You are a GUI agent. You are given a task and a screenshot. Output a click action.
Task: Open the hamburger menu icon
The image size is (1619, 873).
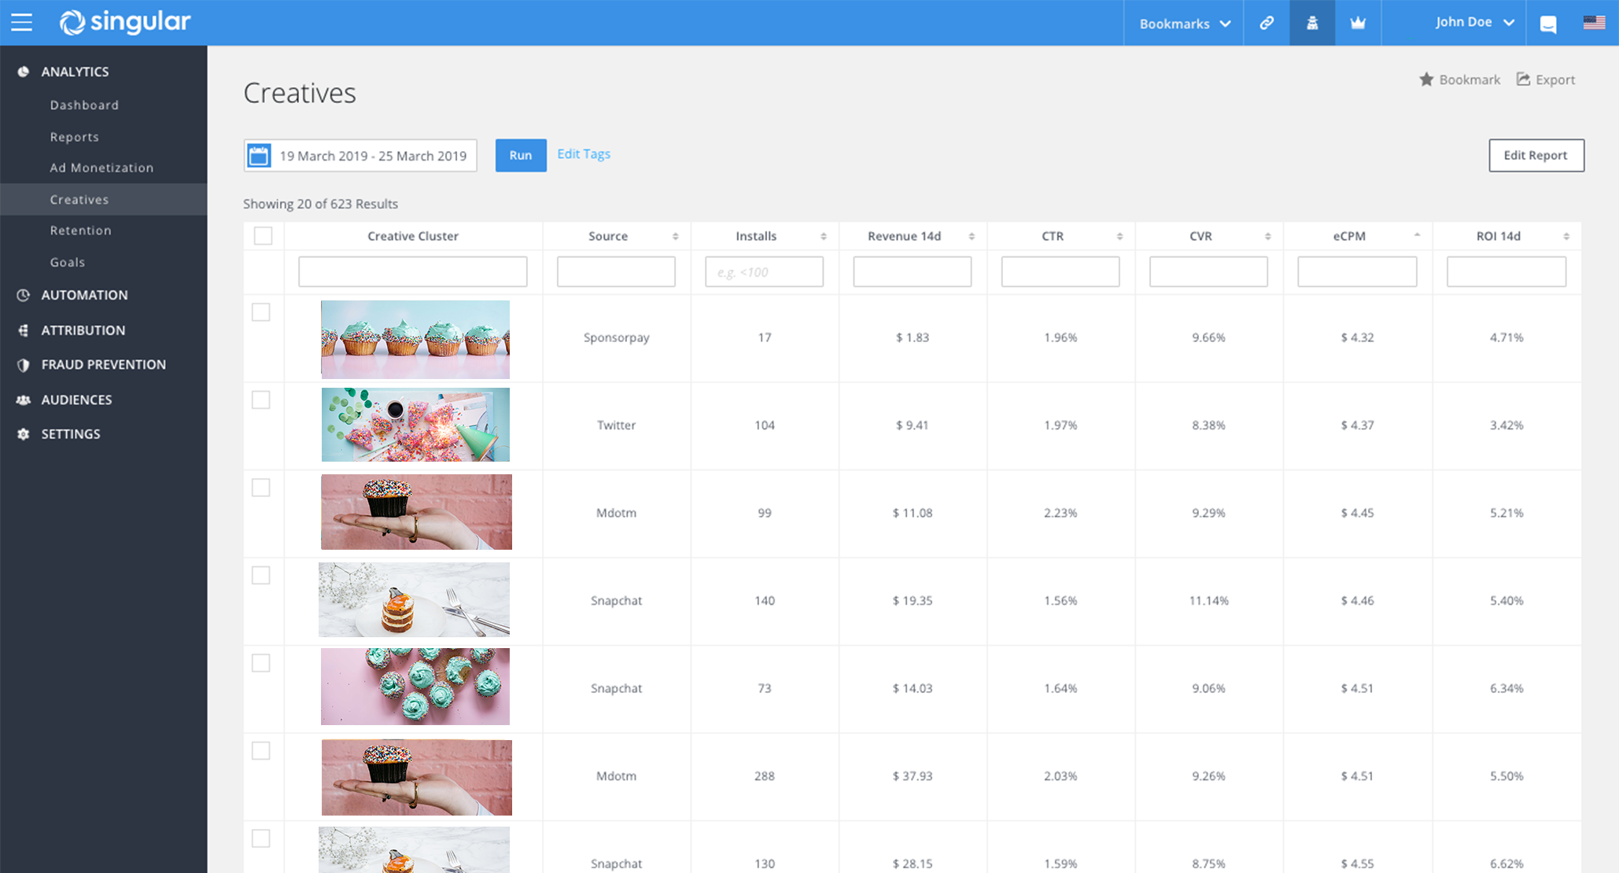[x=22, y=23]
